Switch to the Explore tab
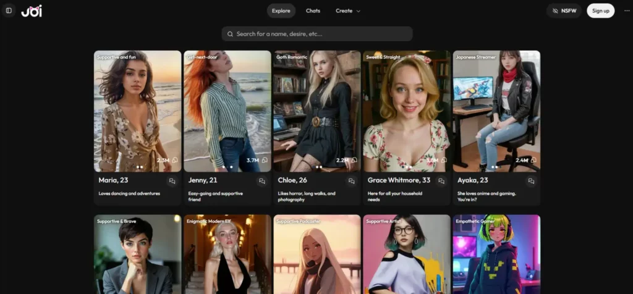The image size is (633, 294). [281, 10]
